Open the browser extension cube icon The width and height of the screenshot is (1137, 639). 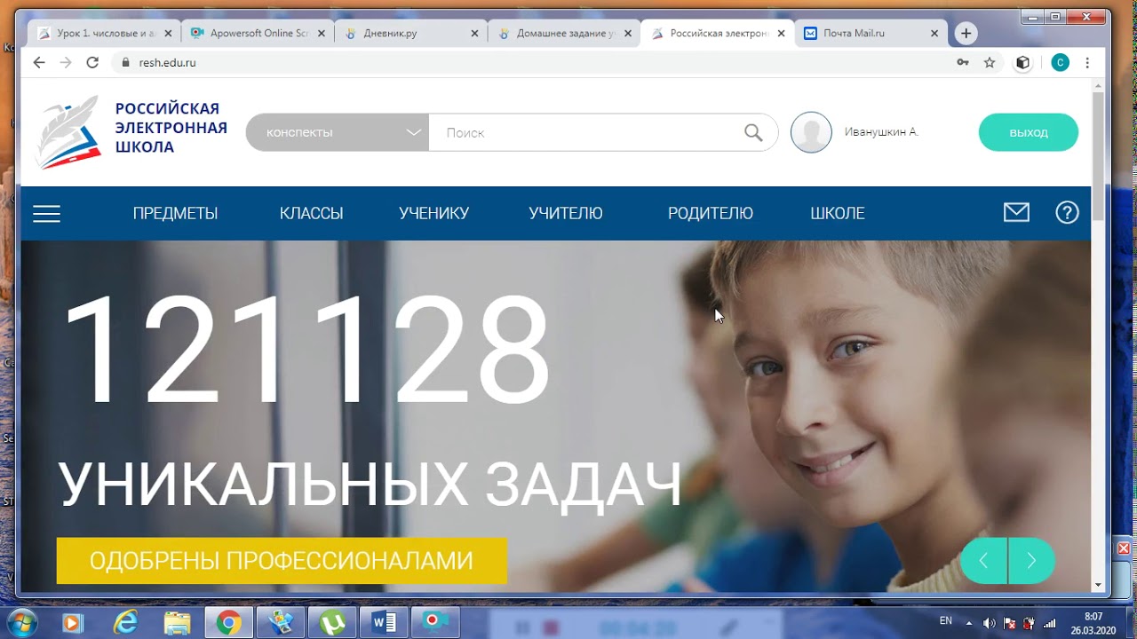[x=1023, y=62]
